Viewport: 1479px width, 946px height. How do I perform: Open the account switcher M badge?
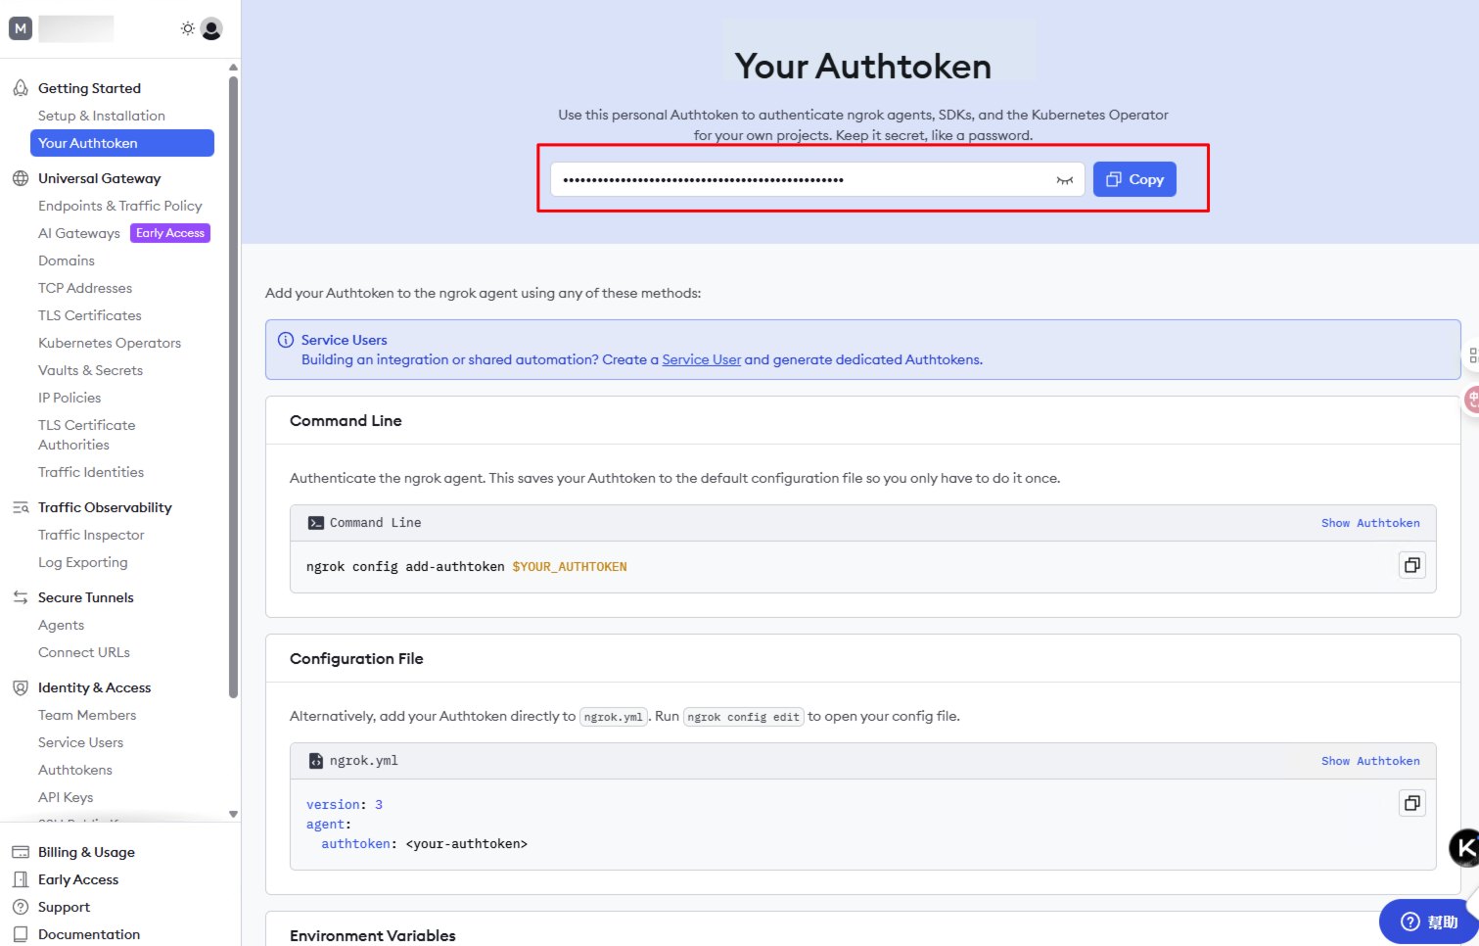(x=21, y=28)
